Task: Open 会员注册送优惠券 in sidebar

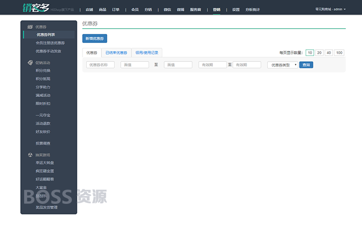Action: (50, 43)
